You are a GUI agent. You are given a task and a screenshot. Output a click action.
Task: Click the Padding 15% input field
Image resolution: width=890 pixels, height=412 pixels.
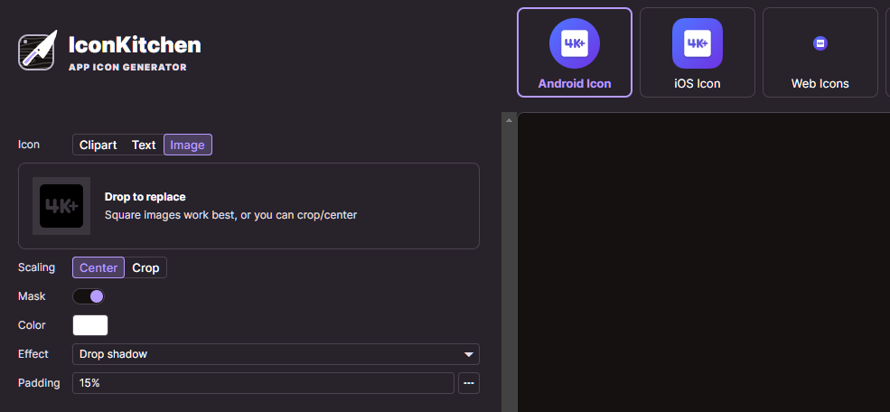click(263, 383)
